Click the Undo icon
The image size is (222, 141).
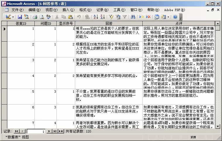(79, 17)
